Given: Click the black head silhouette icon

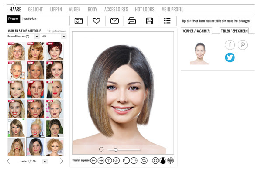Looking at the screenshot, I should click(163, 161).
